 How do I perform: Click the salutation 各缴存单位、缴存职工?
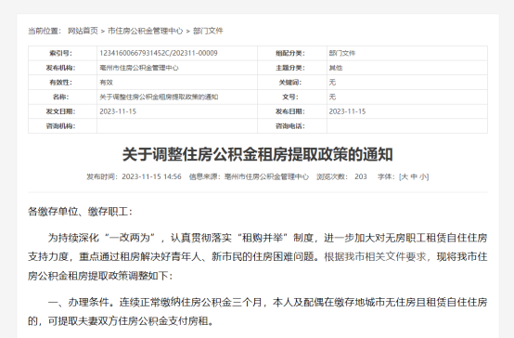pyautogui.click(x=81, y=212)
